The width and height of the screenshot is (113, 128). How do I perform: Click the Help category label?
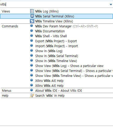point(5,96)
